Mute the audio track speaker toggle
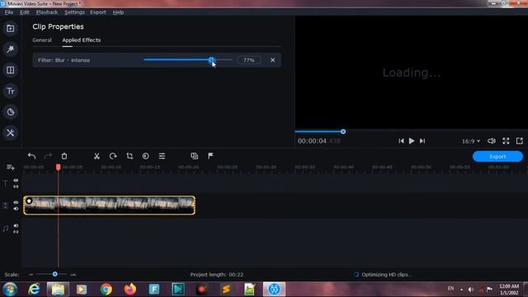The height and width of the screenshot is (297, 528). (x=16, y=225)
